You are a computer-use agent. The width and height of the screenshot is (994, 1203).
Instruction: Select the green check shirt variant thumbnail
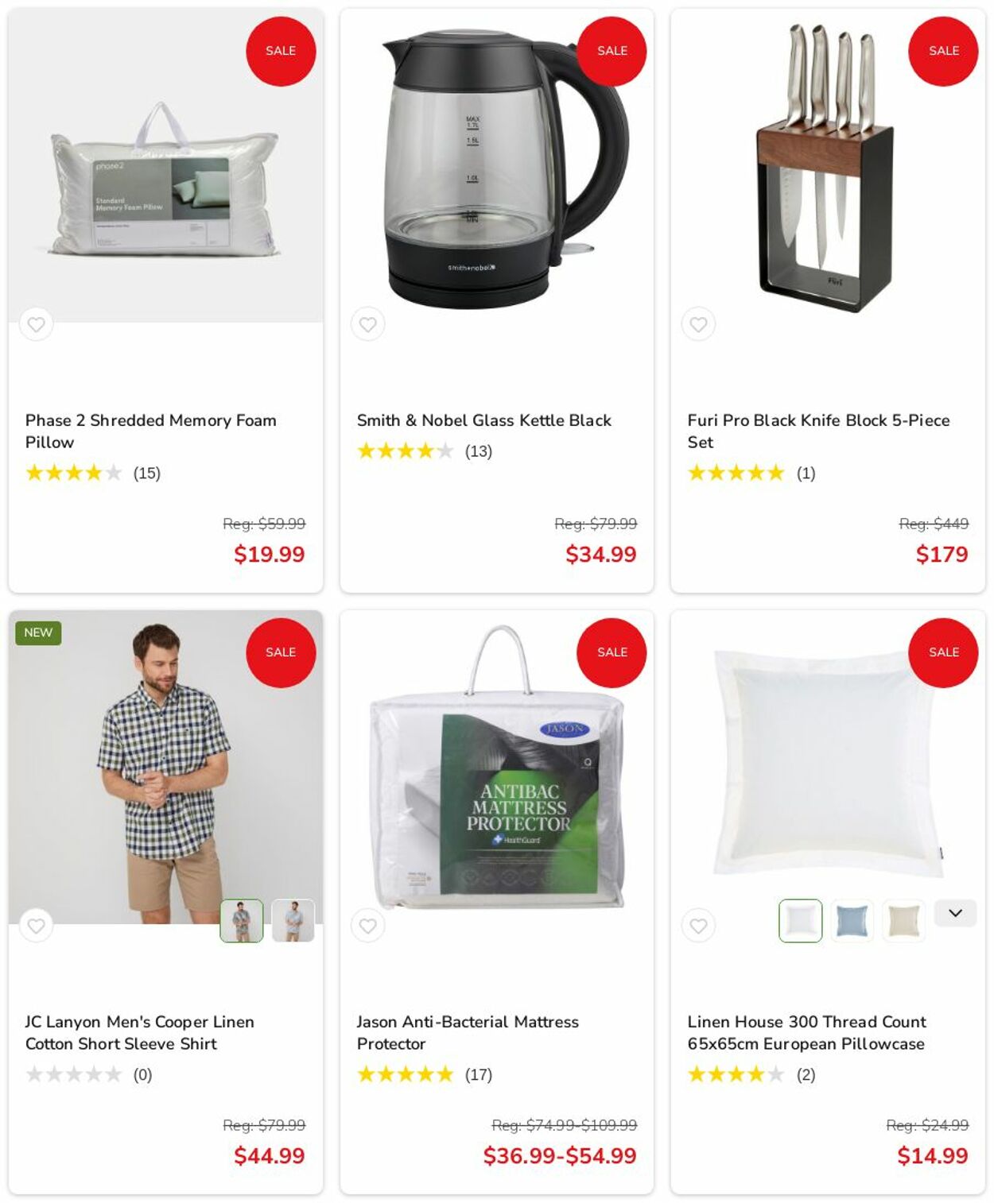[242, 921]
